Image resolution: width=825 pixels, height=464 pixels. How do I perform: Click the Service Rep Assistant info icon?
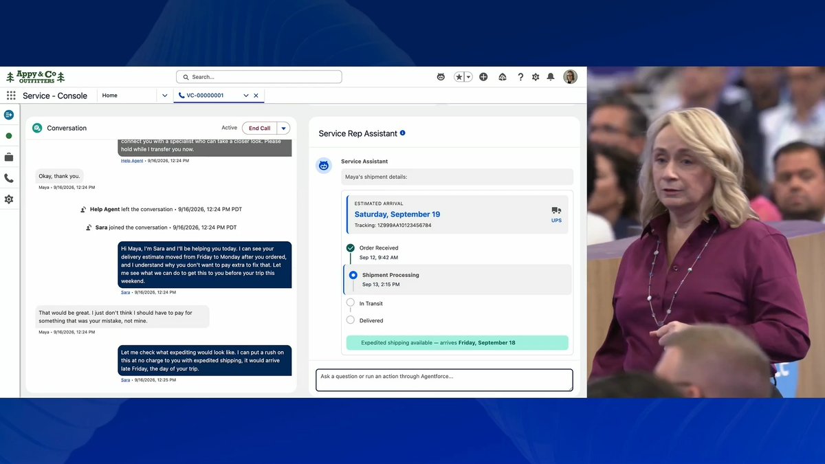403,133
